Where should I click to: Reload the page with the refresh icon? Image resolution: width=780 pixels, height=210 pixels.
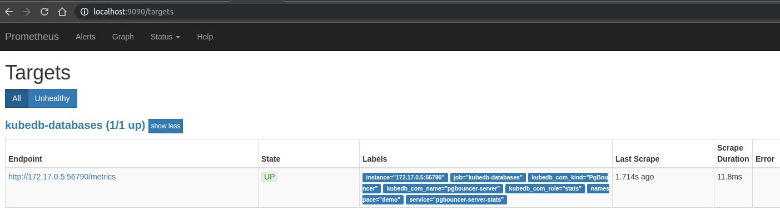click(44, 11)
